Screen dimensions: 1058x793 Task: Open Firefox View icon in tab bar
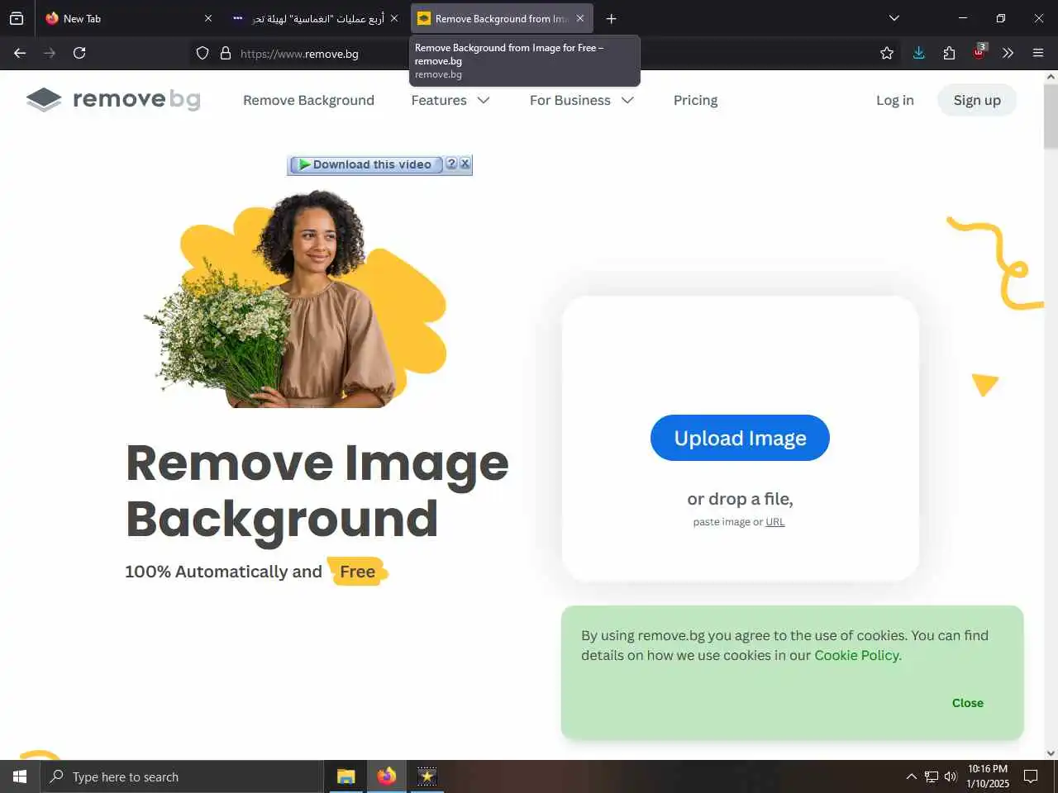(x=17, y=18)
